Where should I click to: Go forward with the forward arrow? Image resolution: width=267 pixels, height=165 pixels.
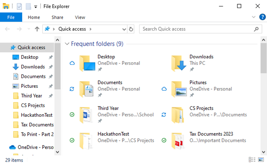(x=19, y=29)
